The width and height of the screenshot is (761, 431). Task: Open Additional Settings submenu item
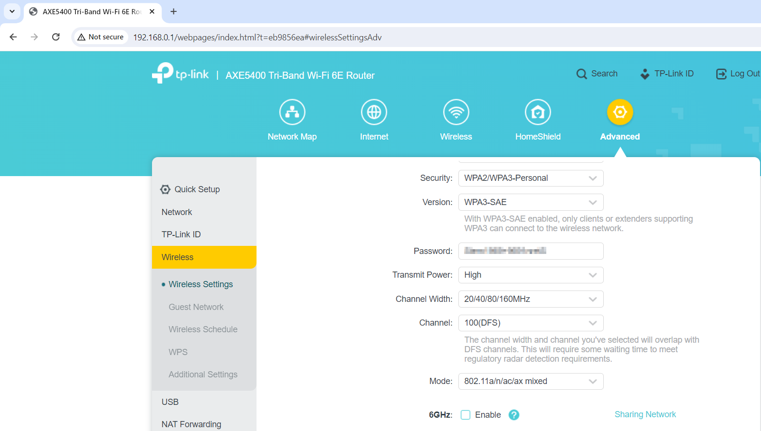coord(203,375)
